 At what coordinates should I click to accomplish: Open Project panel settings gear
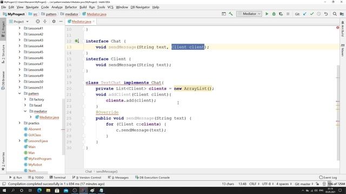click(54, 22)
